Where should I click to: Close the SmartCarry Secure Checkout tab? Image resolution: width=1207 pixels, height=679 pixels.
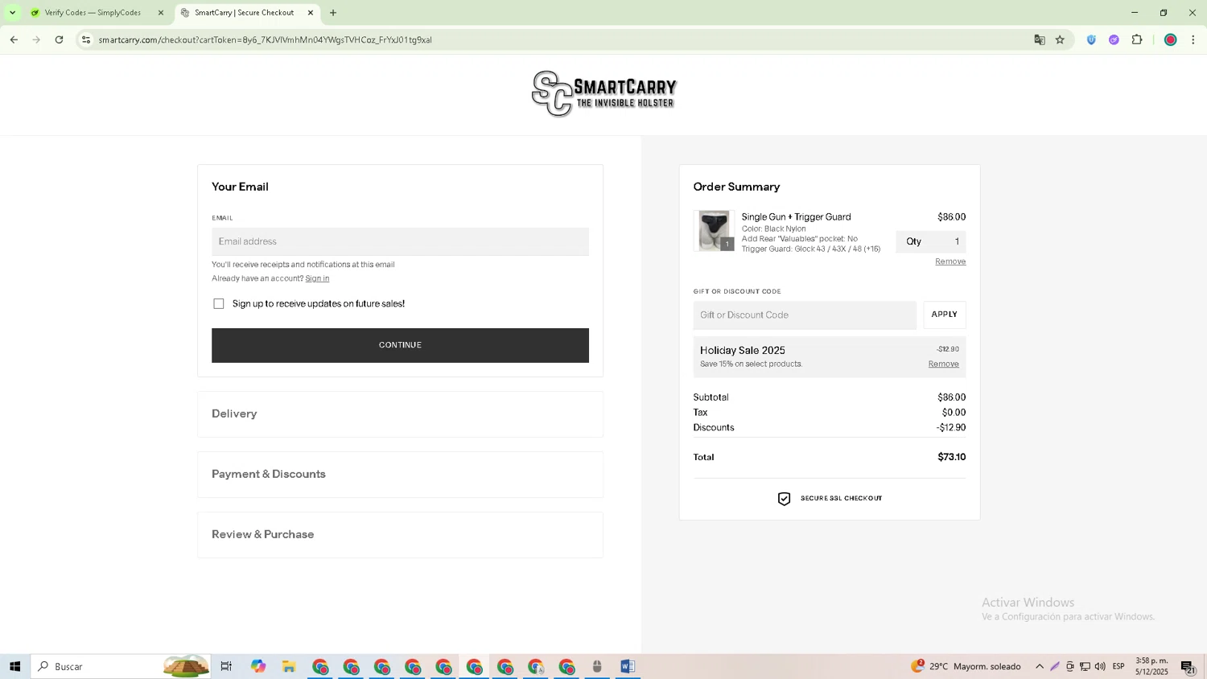coord(311,13)
